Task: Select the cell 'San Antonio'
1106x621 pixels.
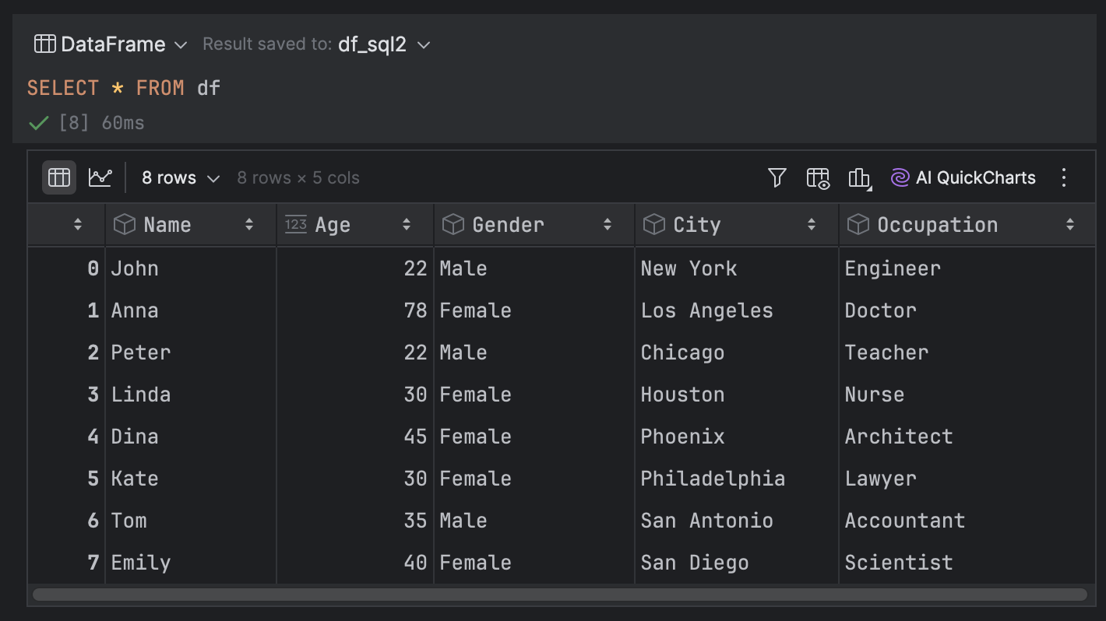Action: pos(737,521)
